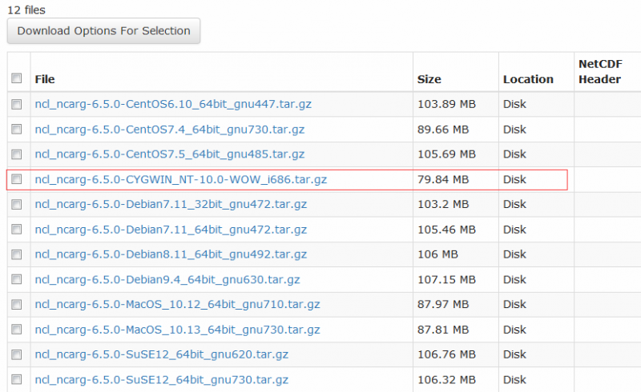Screen dimensions: 641x392
Task: Open the SuSE12 gnu620 tarball link
Action: 161,354
